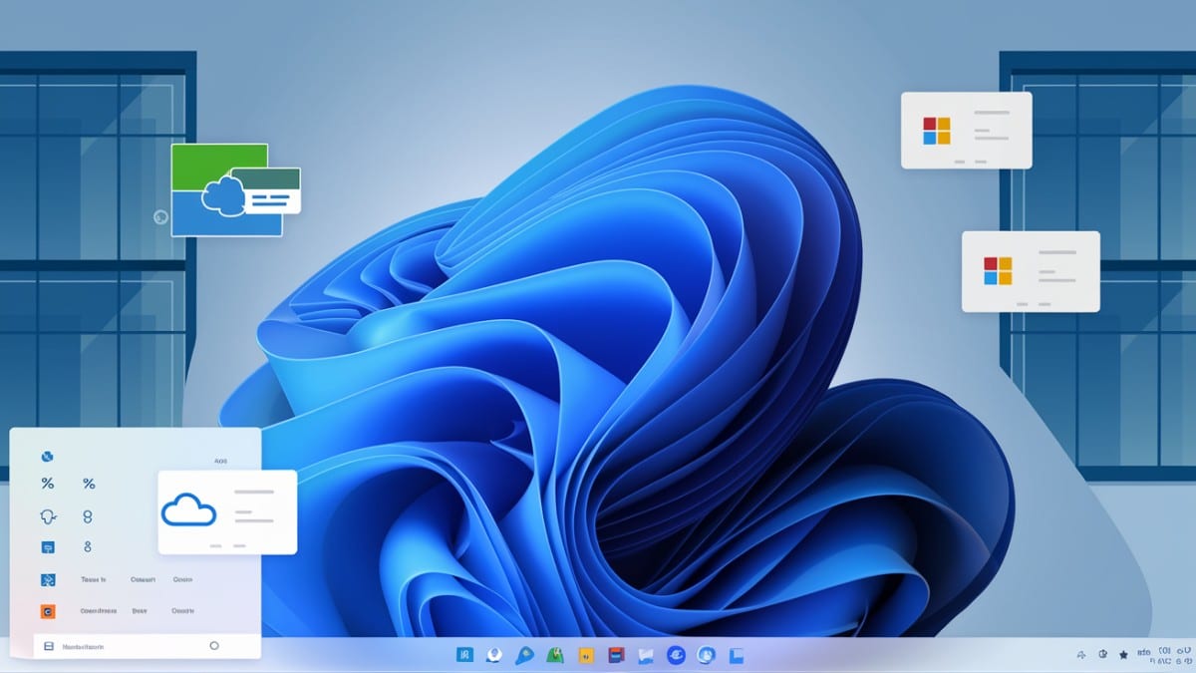Click the white folder-like taskbar icon
1196x673 pixels.
(x=646, y=655)
